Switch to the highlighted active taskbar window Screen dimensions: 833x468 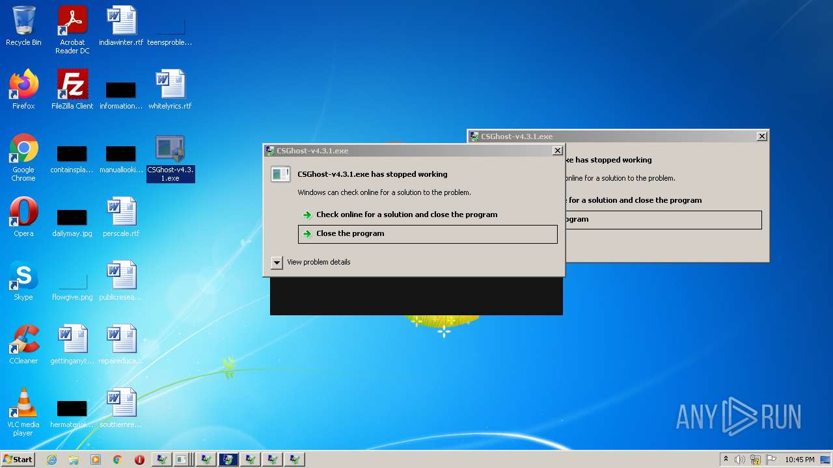[228, 460]
